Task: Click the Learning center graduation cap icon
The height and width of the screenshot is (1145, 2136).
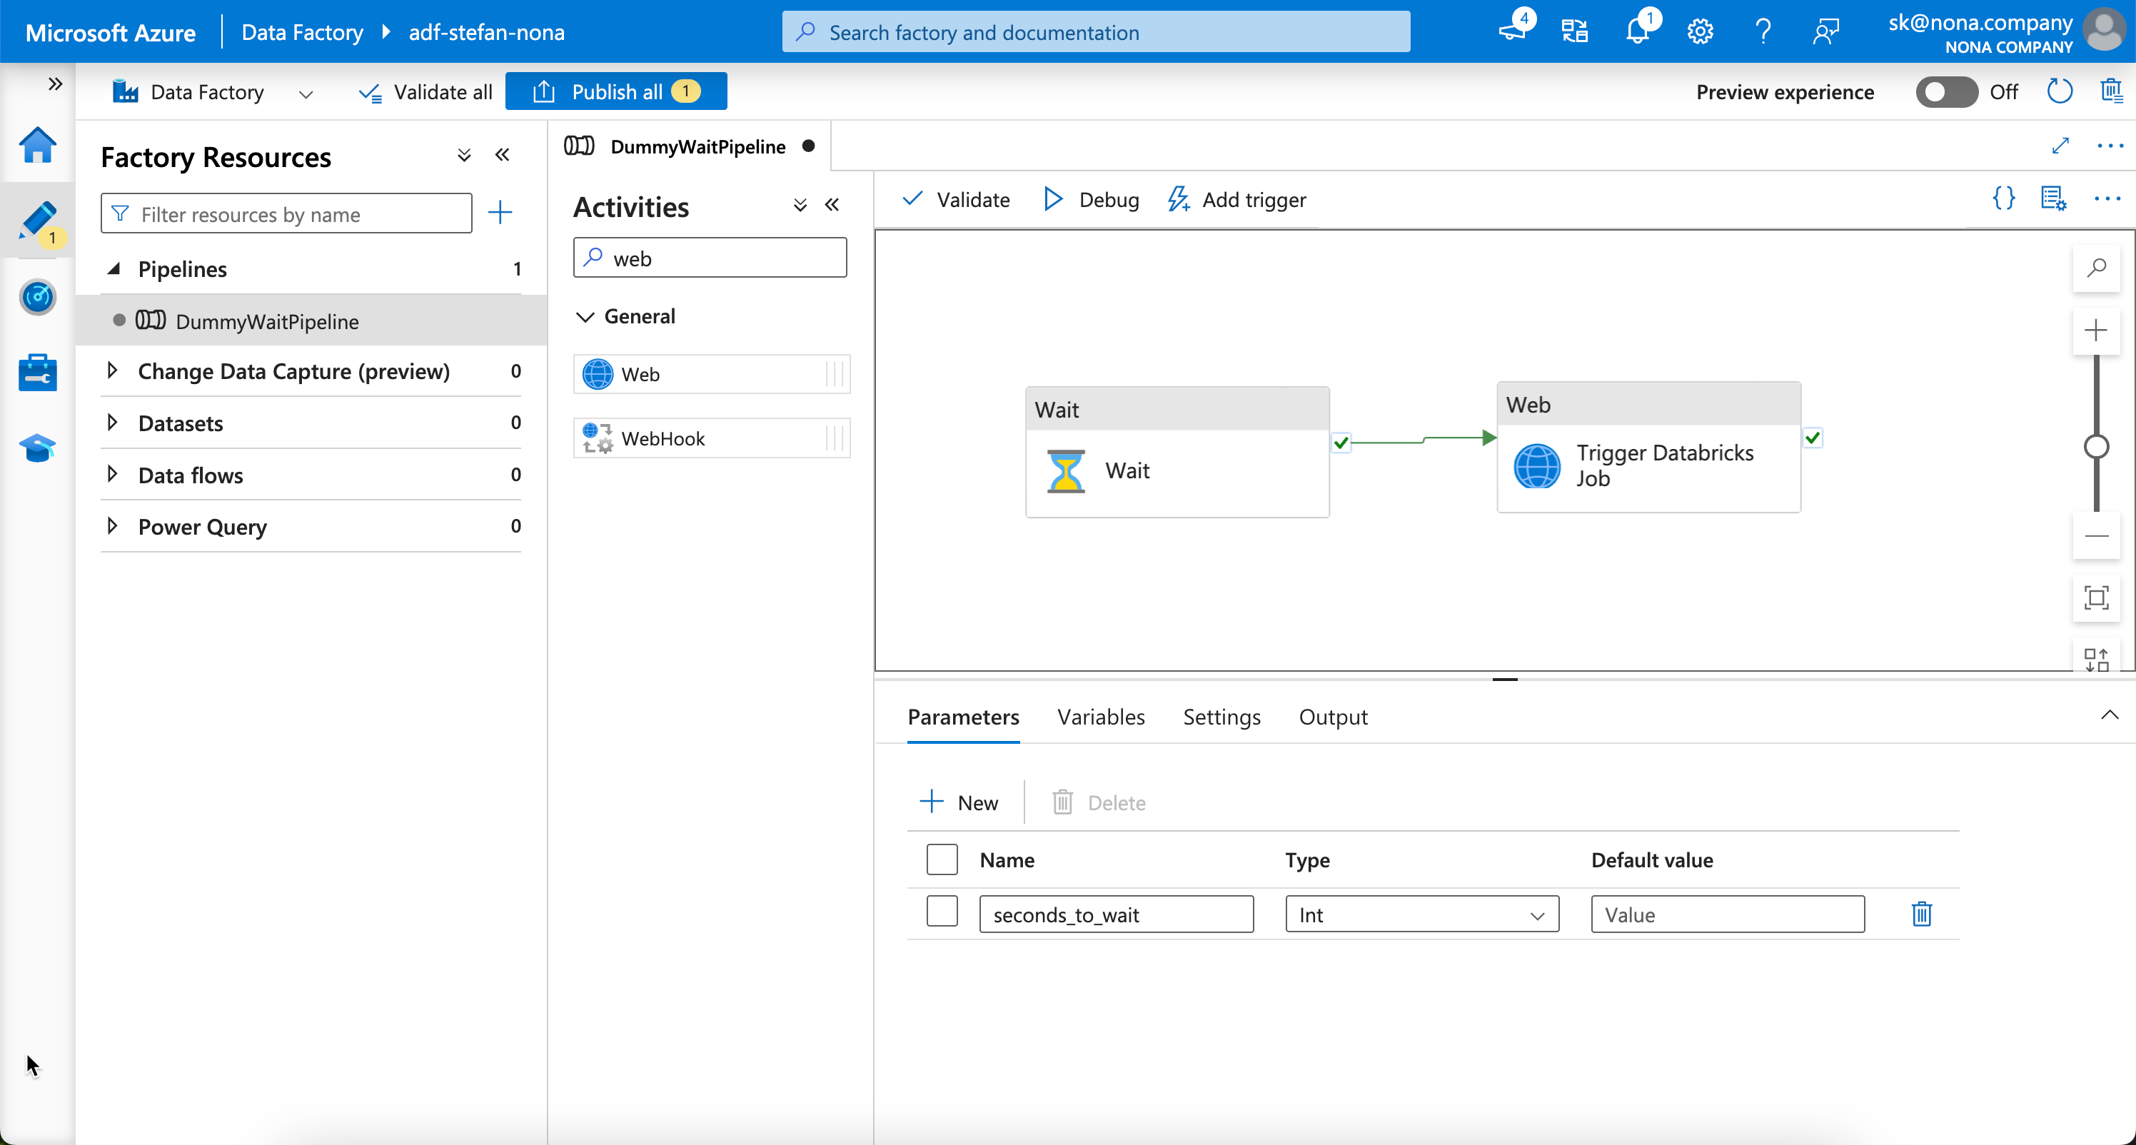Action: 37,448
